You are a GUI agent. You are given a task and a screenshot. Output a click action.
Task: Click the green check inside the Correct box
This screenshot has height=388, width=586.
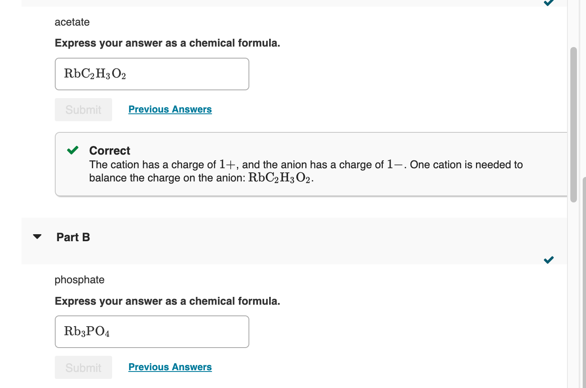pos(73,150)
